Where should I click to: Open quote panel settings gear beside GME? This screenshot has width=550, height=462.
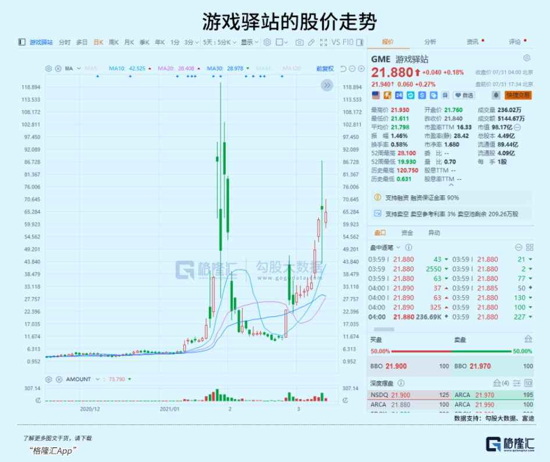tap(527, 58)
